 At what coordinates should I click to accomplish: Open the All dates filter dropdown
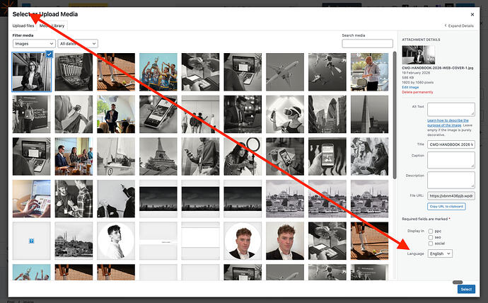click(78, 44)
